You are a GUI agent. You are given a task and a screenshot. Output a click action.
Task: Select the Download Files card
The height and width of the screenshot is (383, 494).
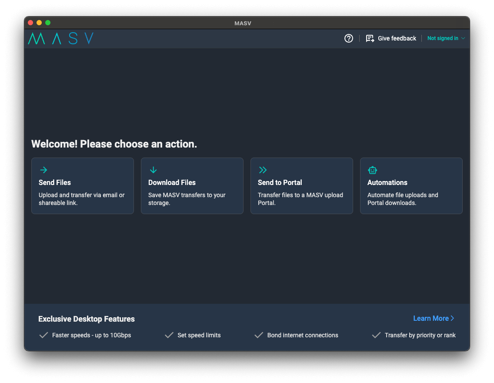192,186
